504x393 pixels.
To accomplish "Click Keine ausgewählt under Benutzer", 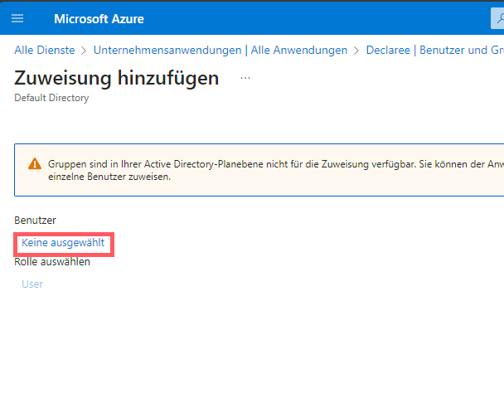I will tap(63, 242).
